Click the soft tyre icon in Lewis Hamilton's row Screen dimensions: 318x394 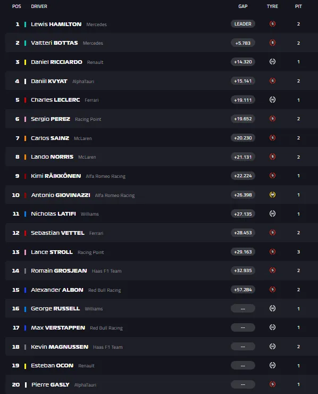tap(272, 24)
